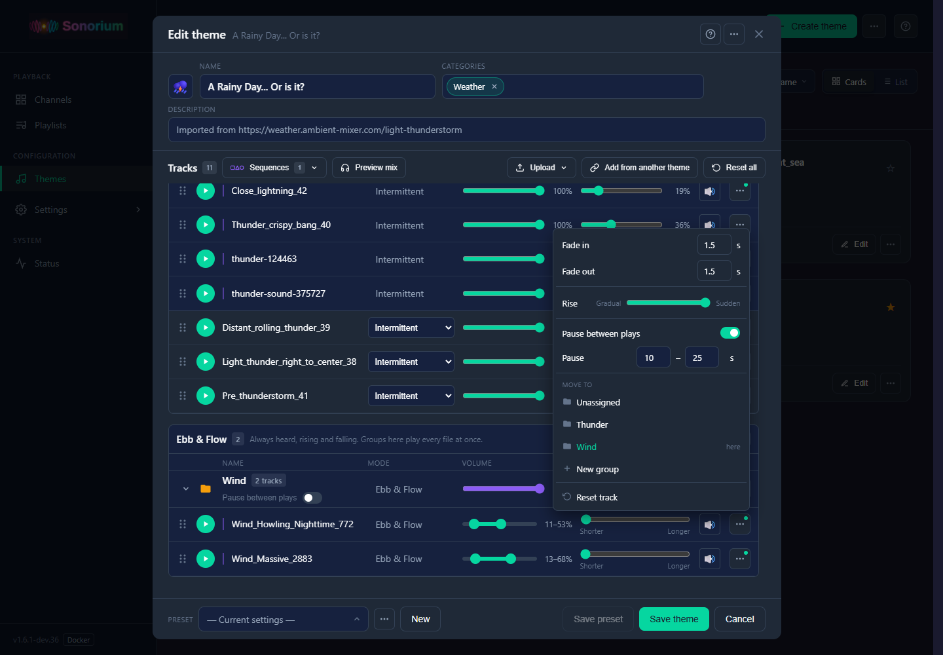Open more options for Wind_Massive_2883
The width and height of the screenshot is (943, 655).
740,559
